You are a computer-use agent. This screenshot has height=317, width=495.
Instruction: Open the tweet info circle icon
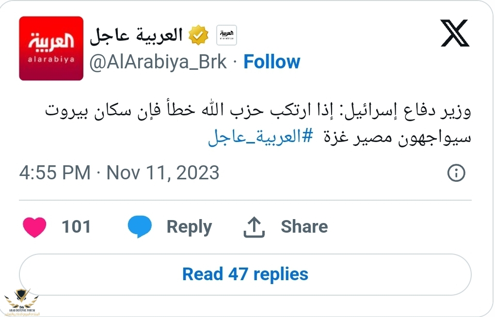(456, 173)
